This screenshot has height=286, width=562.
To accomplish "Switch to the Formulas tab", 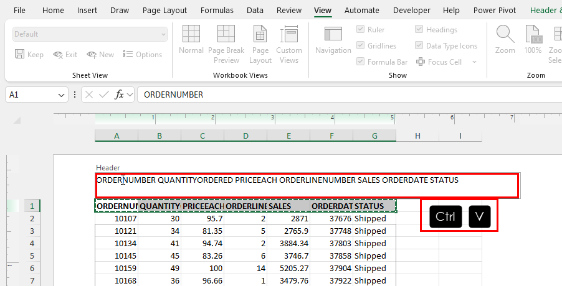I will point(217,11).
